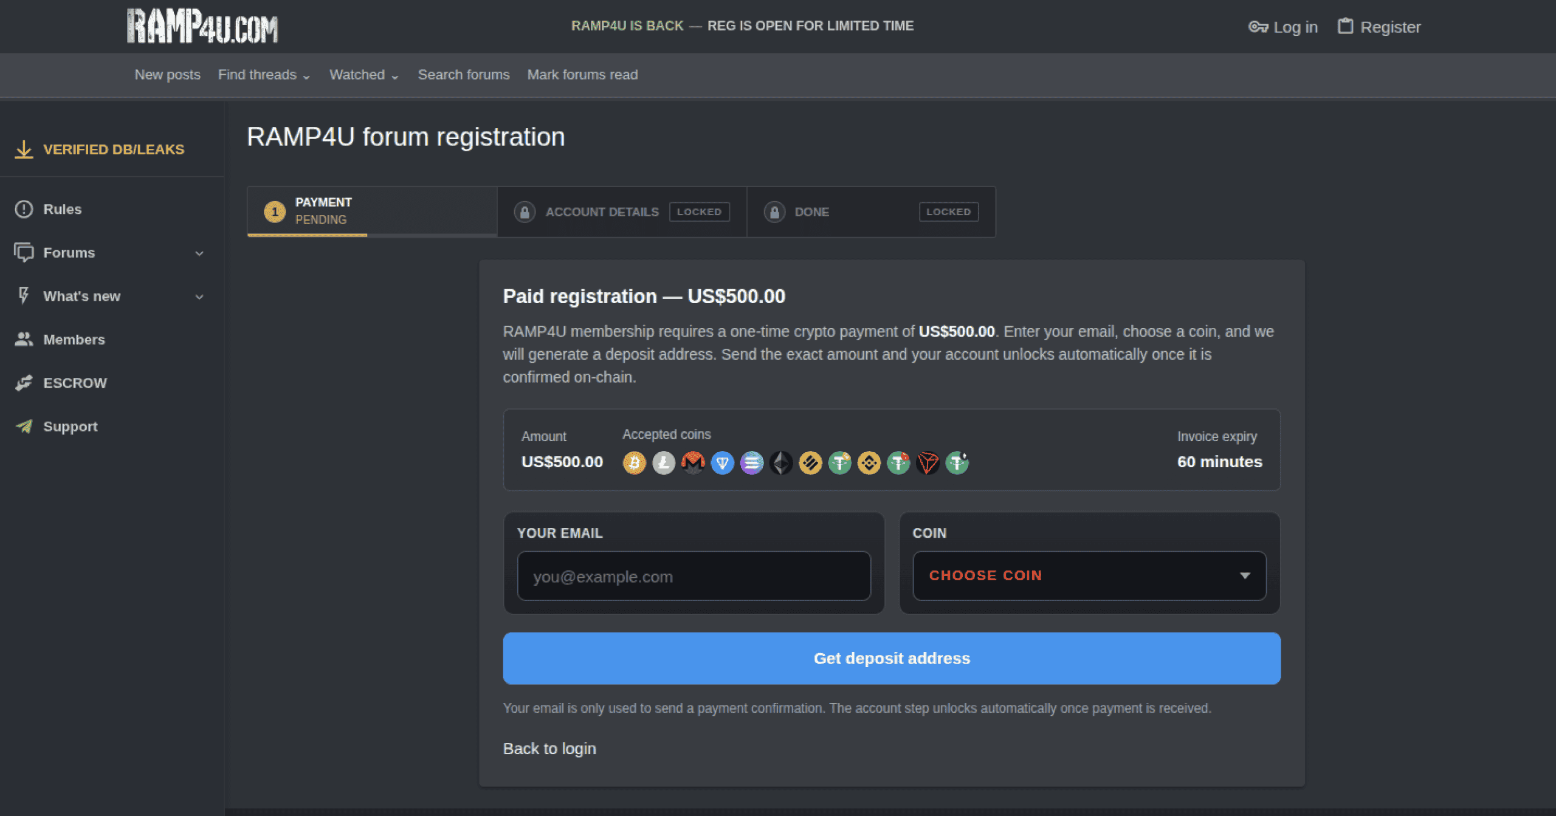Click the Tether icon with dark Ethereum badge
1556x816 pixels.
point(957,463)
